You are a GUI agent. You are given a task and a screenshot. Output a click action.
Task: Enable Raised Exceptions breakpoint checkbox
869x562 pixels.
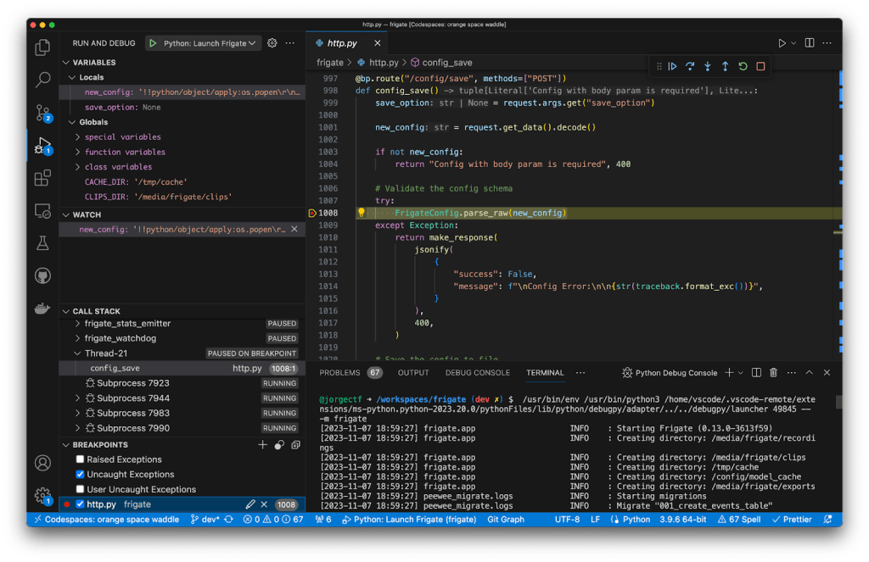coord(80,459)
